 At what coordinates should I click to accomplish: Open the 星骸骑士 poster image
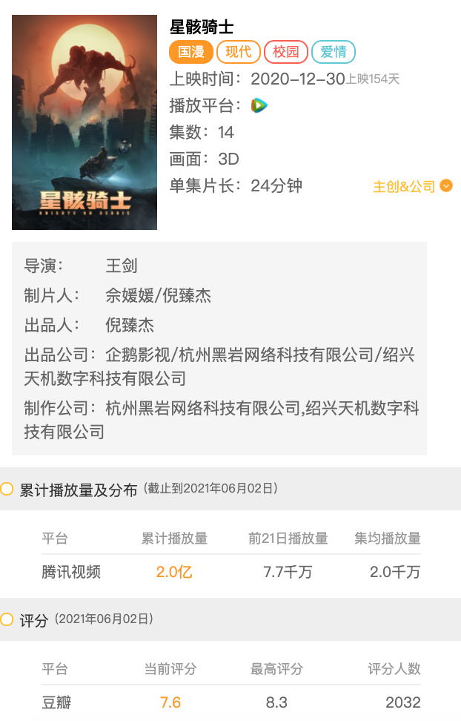point(84,122)
